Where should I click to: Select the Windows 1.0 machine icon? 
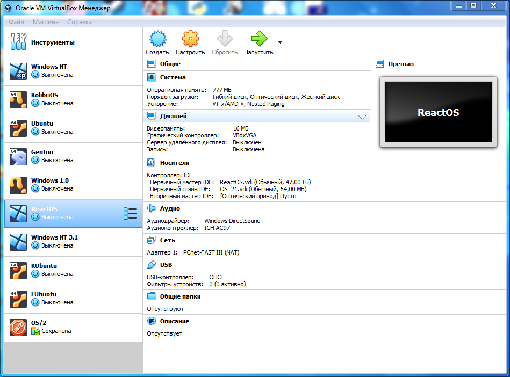click(x=18, y=185)
